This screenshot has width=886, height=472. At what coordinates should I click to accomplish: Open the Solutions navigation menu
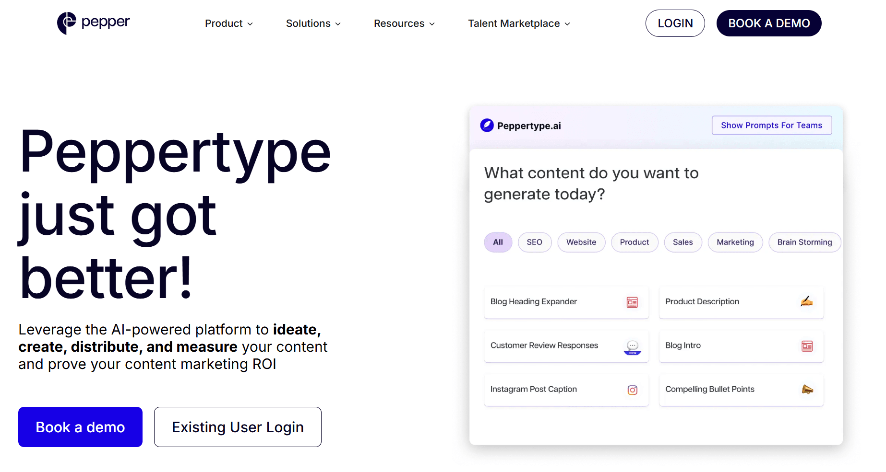[x=313, y=23]
